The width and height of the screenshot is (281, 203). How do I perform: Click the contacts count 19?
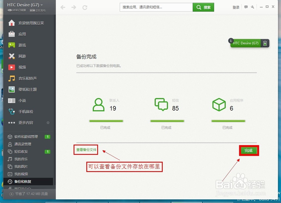click(x=113, y=108)
